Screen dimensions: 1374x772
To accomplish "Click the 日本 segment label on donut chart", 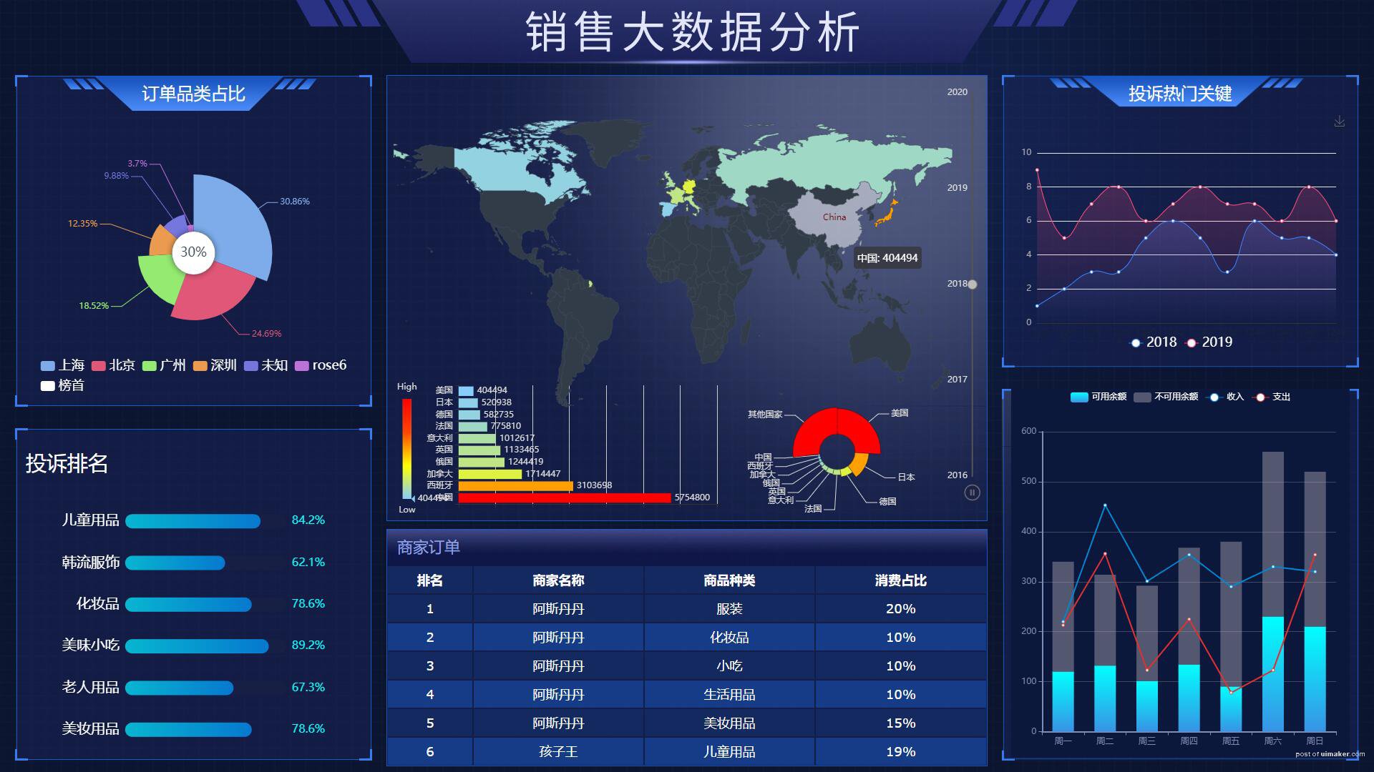I will point(906,477).
